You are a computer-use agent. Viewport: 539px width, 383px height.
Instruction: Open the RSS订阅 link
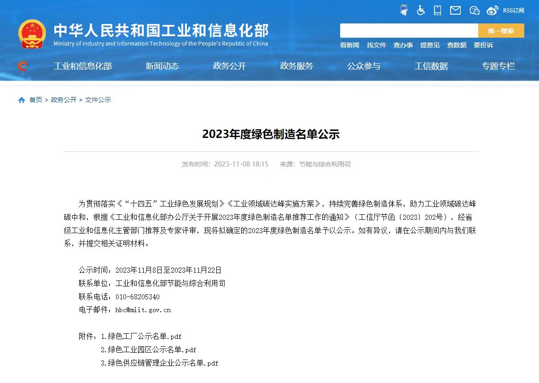coord(513,10)
